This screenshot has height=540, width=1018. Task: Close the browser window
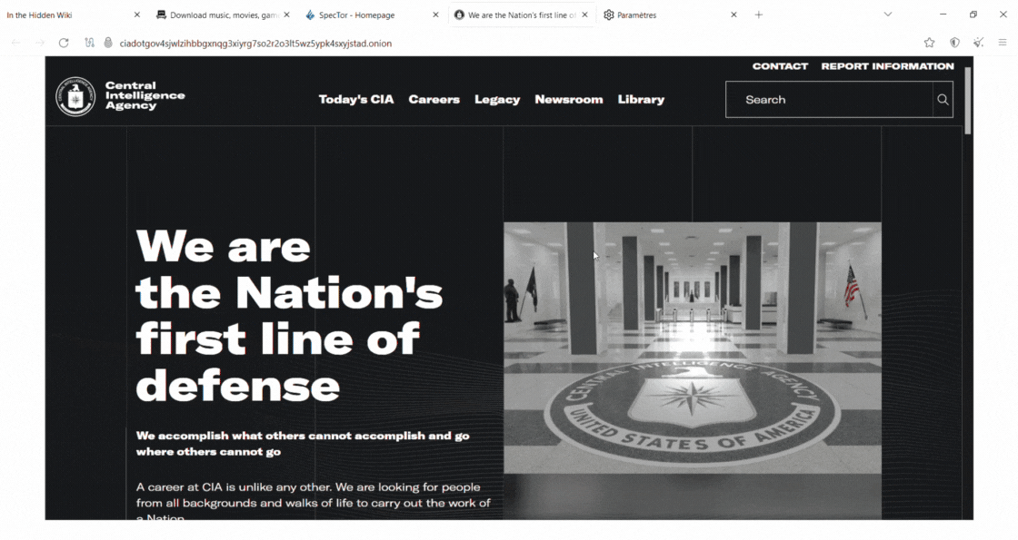tap(1003, 15)
